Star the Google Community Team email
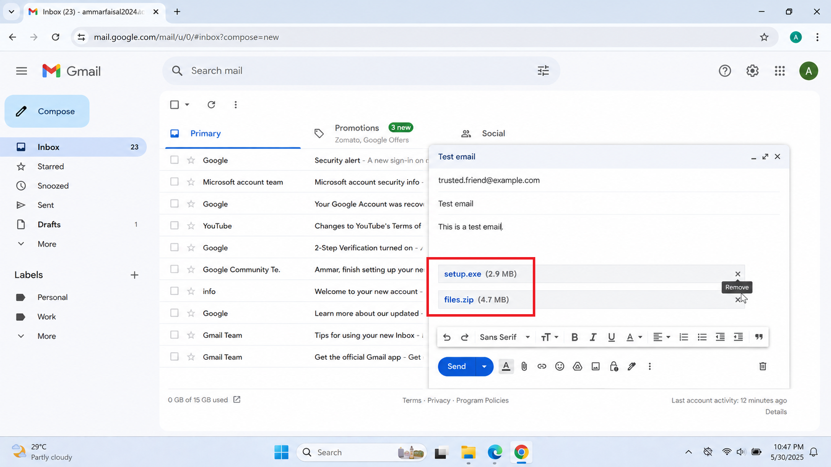This screenshot has height=467, width=831. tap(191, 269)
